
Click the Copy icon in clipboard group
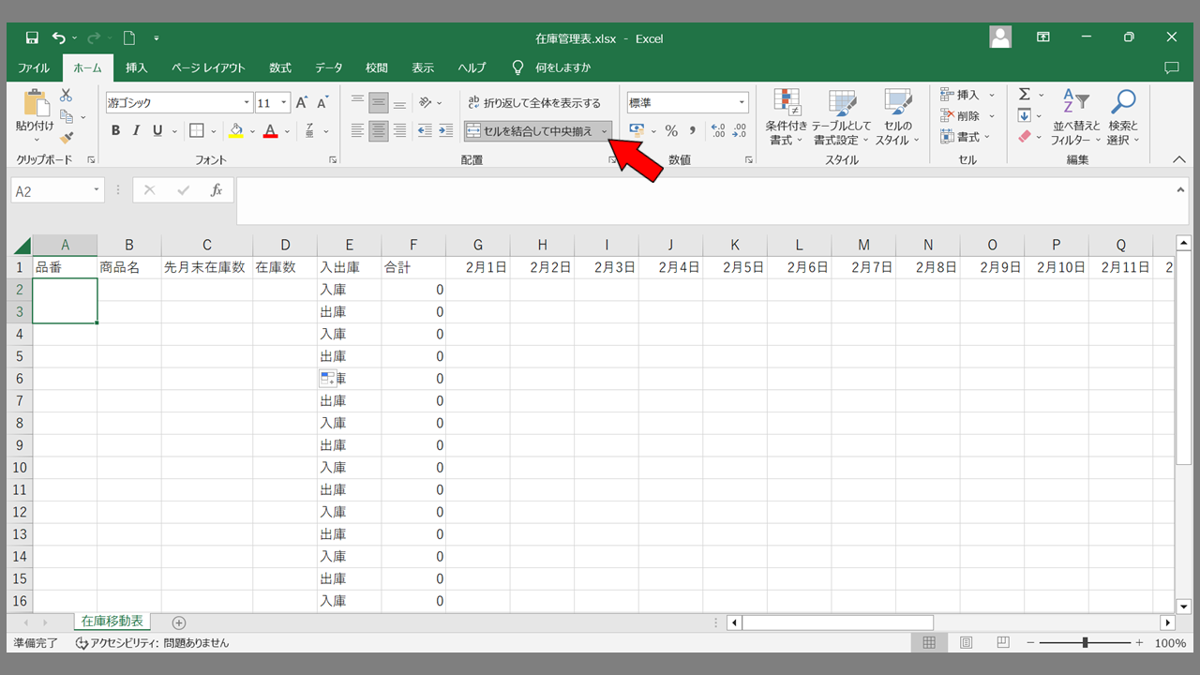[67, 116]
